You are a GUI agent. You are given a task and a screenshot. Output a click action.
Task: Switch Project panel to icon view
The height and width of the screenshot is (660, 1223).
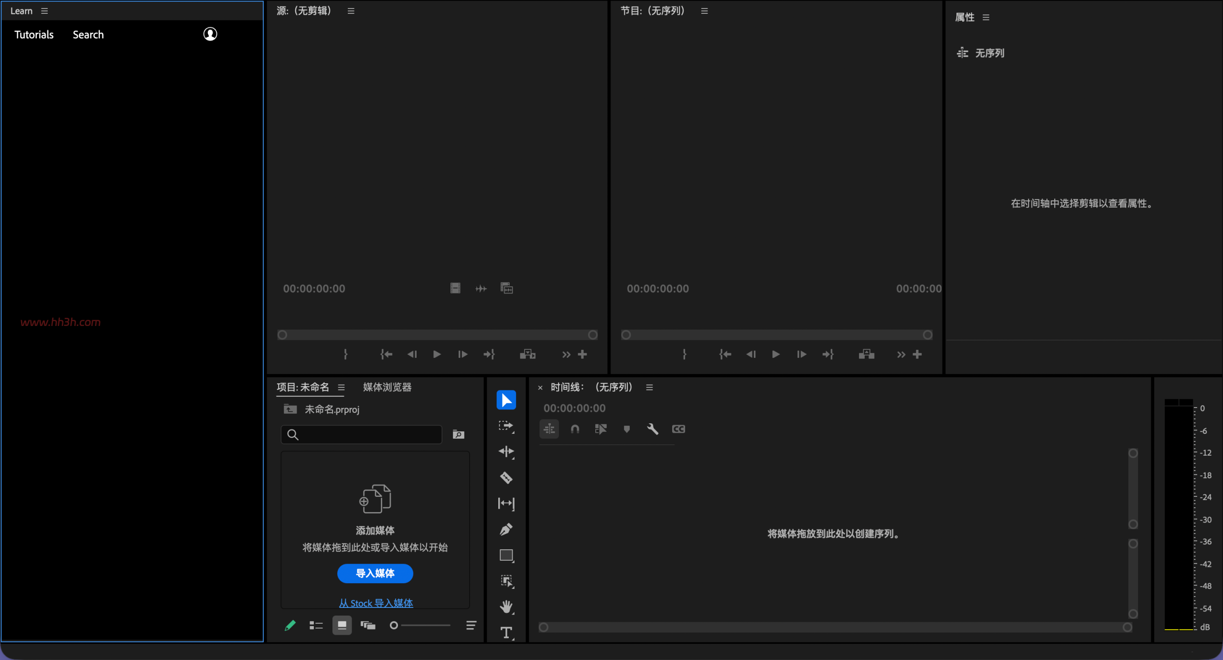[342, 625]
